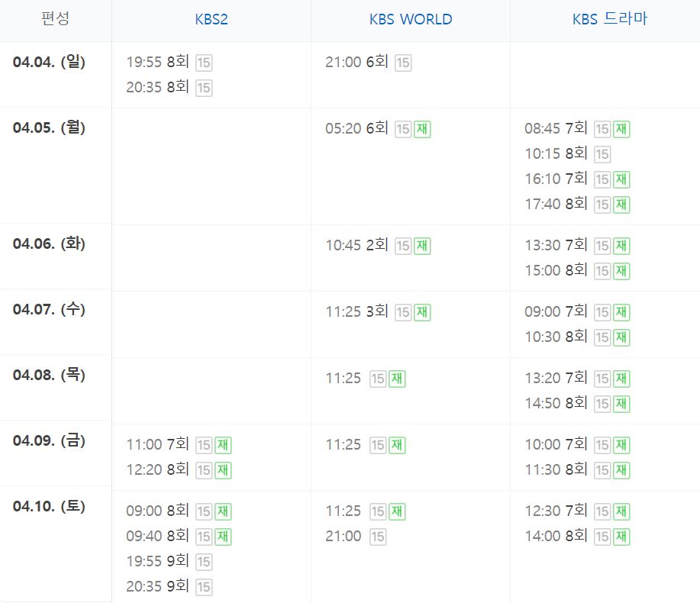Image resolution: width=700 pixels, height=603 pixels.
Task: Click 15 age-rating badge beside 19:55 8회
Action: point(204,63)
